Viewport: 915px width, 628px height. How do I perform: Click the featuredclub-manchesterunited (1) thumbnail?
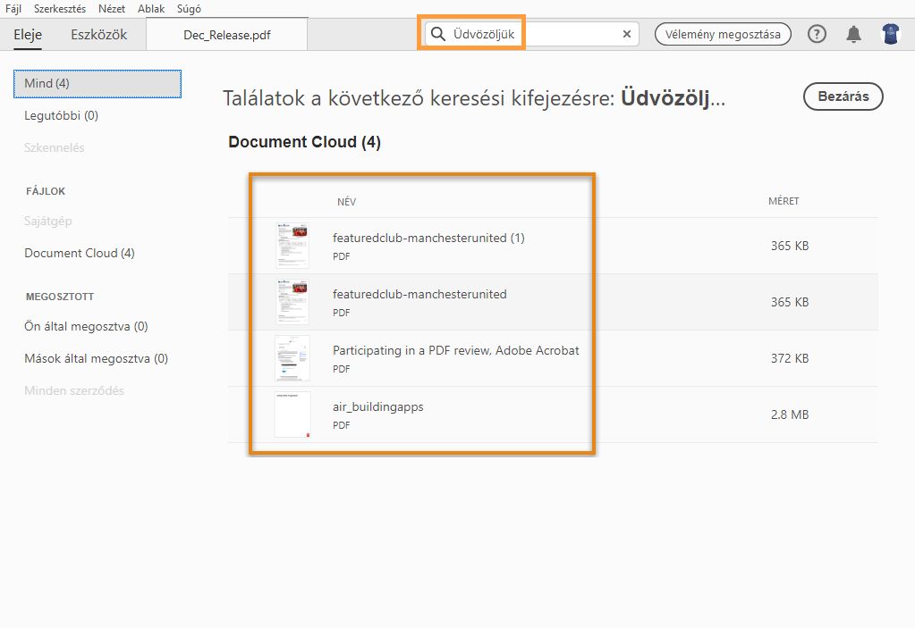point(292,245)
